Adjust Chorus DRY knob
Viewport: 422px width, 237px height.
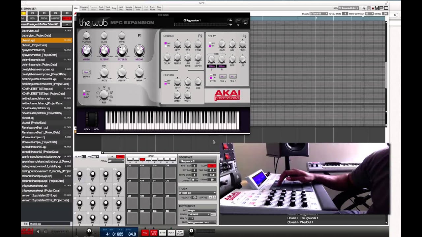click(177, 44)
